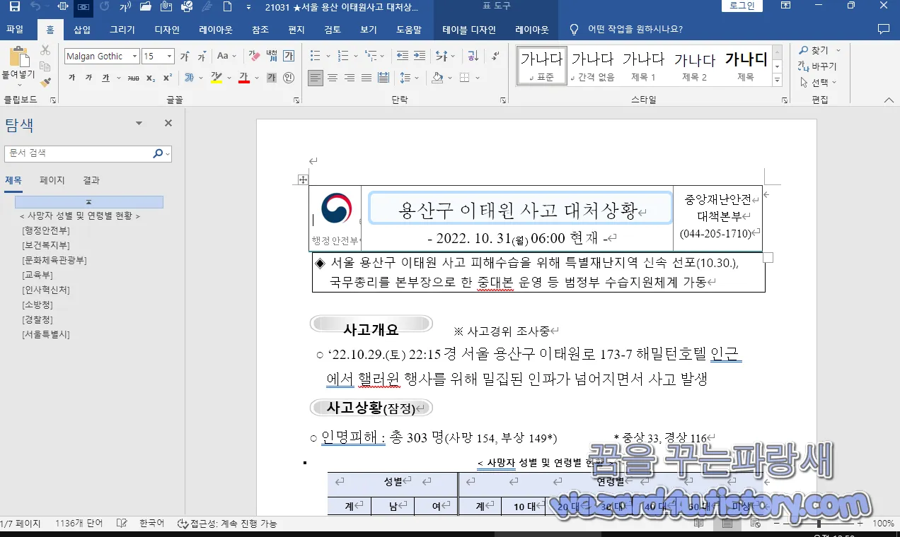Click the 문서 검색 search field

click(78, 153)
